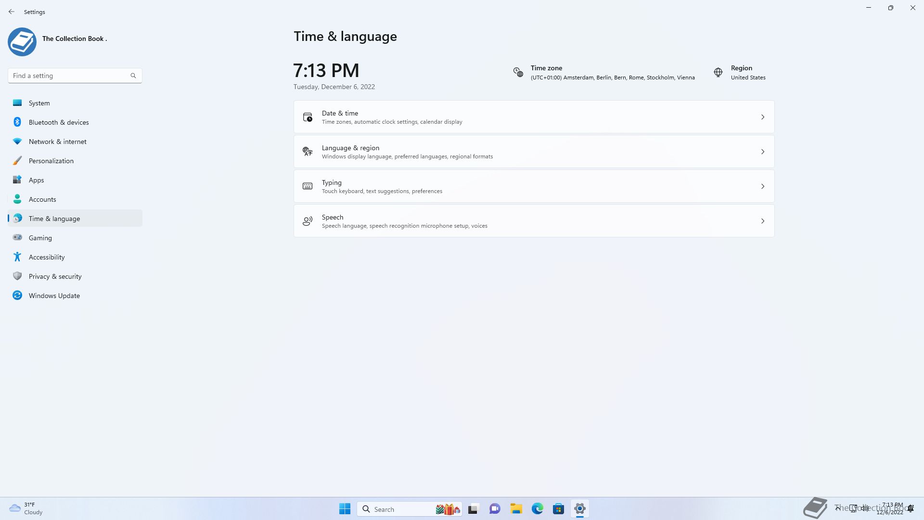Click the Gaming controller icon

point(17,237)
